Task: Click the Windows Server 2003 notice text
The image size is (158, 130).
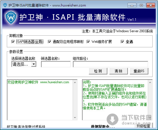Action: (117, 31)
